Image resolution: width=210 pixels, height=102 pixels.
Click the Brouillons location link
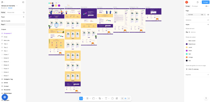(4, 8)
